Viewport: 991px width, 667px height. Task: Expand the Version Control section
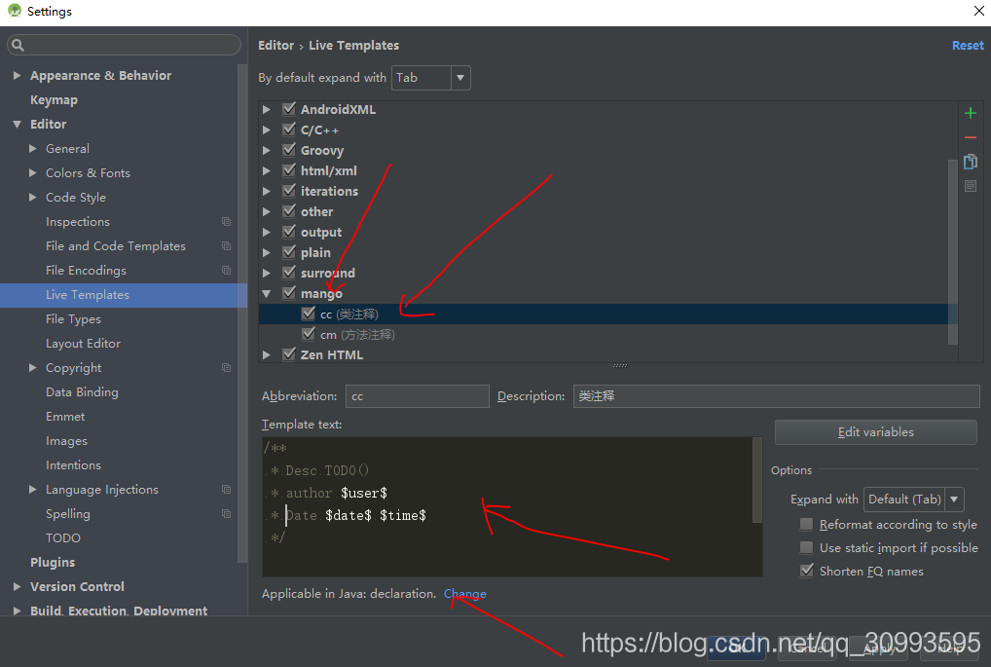(x=18, y=587)
